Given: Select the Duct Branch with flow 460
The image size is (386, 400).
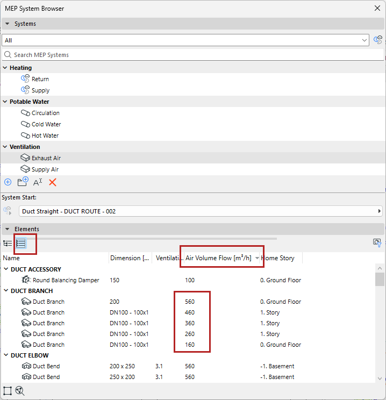Looking at the screenshot, I should [x=188, y=312].
